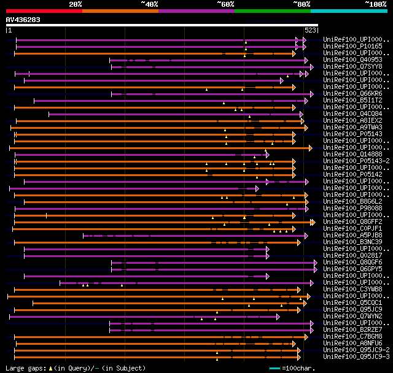Select the UniRef100_A9TWA3 label
This screenshot has width=393, height=373.
click(x=352, y=128)
